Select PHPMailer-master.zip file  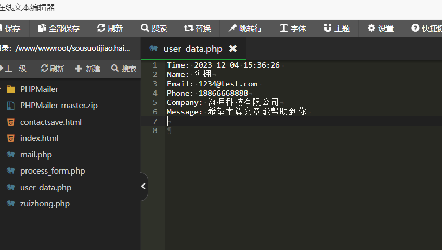coord(59,106)
